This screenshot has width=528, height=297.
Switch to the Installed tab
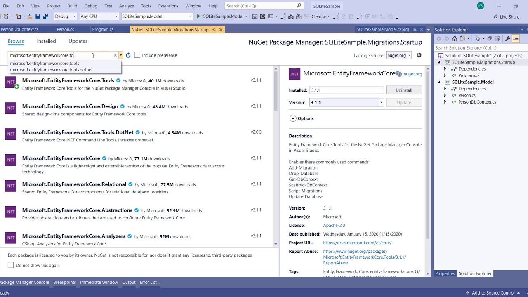coord(46,41)
